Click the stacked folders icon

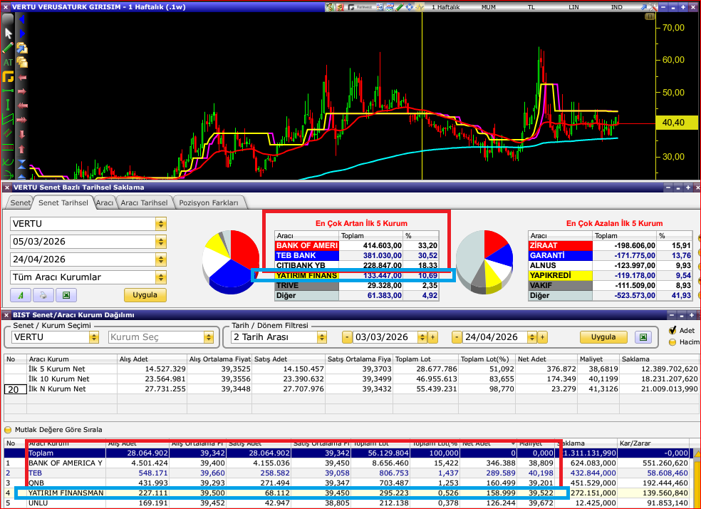click(x=22, y=62)
